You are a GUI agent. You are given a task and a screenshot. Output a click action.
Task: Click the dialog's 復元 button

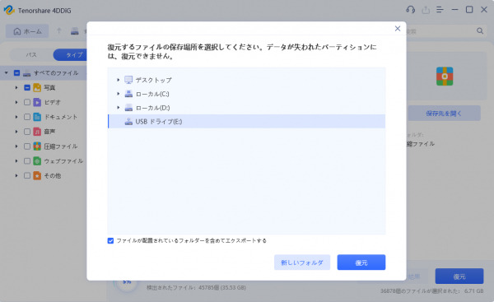361,263
